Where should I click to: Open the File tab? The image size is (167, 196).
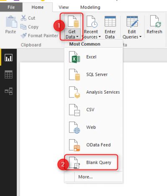click(x=11, y=7)
